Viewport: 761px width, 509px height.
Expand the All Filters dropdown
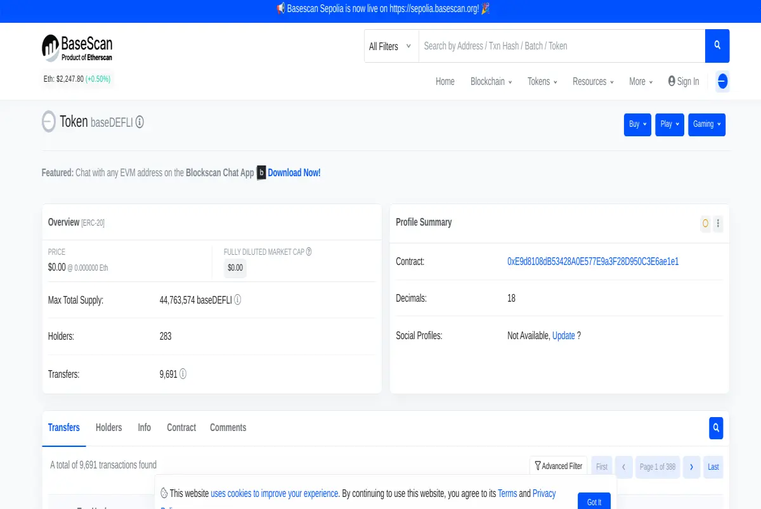click(x=390, y=46)
